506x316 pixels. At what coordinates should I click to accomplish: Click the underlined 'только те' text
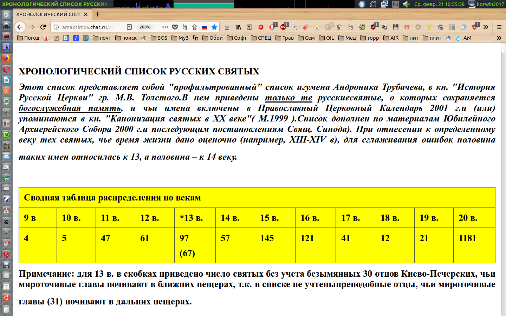[288, 98]
